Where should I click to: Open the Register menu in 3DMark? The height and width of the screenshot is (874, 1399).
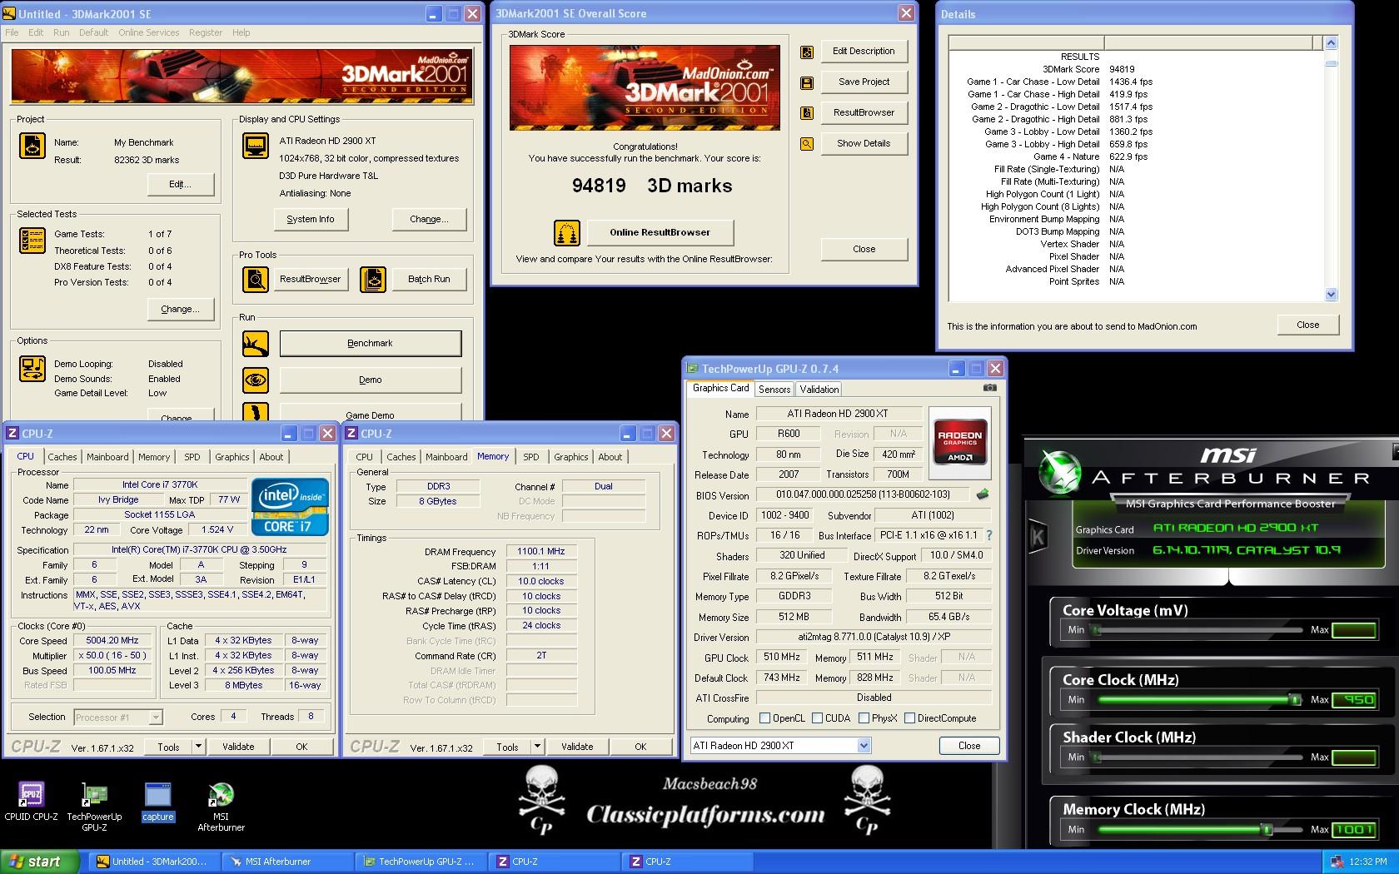[x=206, y=32]
